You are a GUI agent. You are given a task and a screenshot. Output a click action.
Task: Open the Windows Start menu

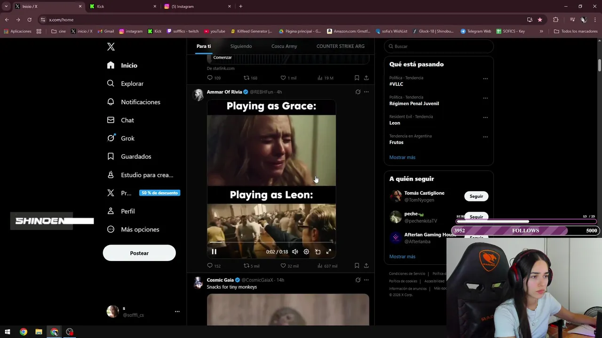8,332
